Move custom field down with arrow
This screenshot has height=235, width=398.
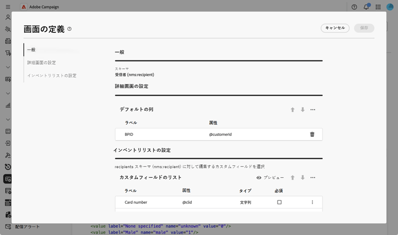pos(302,178)
